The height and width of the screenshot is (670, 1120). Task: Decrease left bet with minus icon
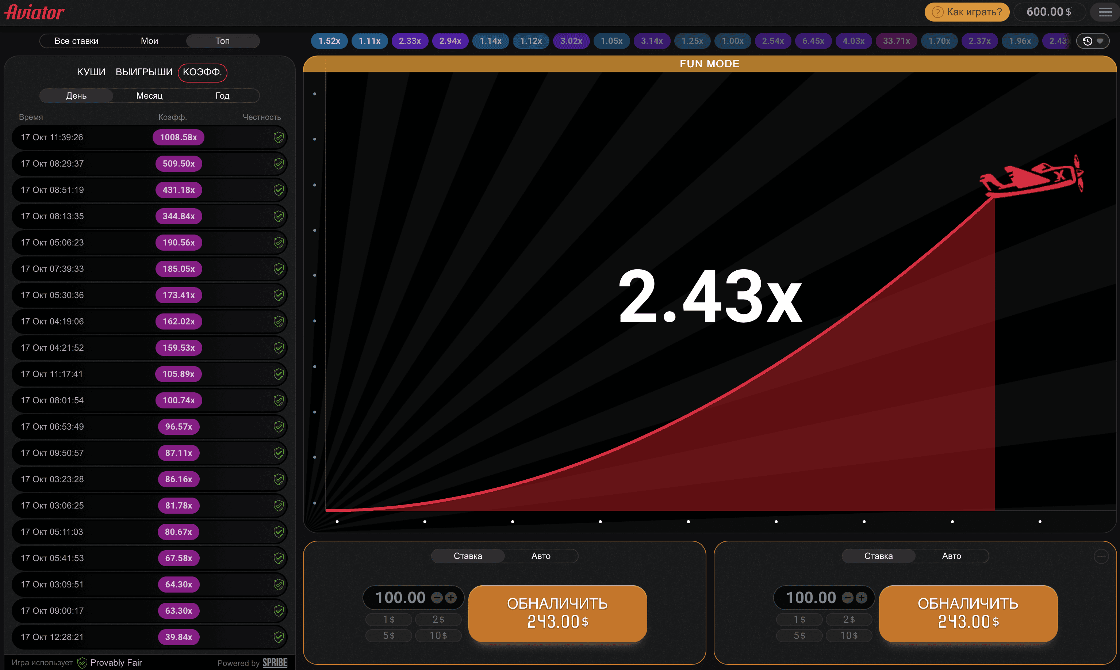[x=437, y=598]
